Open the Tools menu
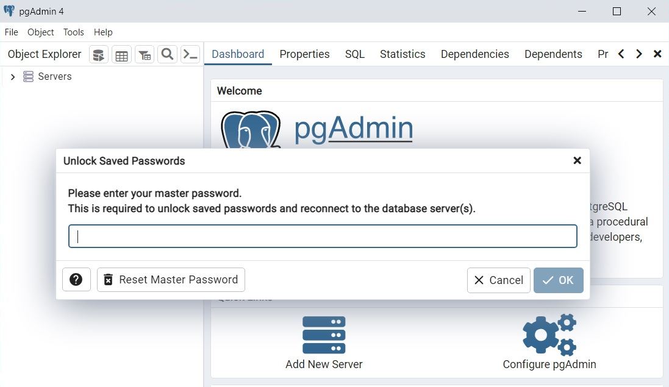 (73, 32)
